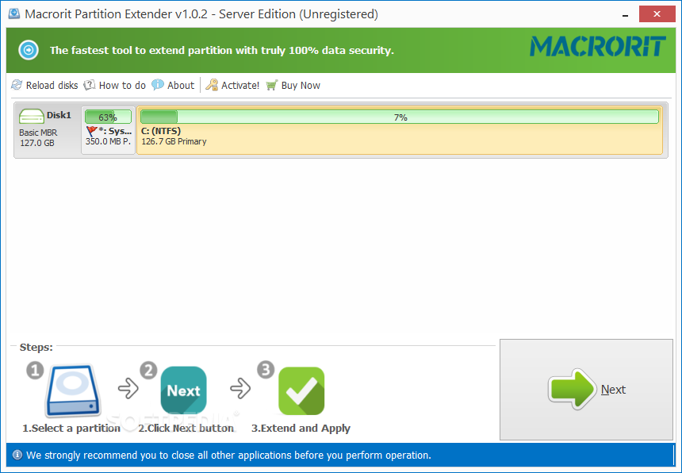Click the 63% usage bar

click(108, 117)
